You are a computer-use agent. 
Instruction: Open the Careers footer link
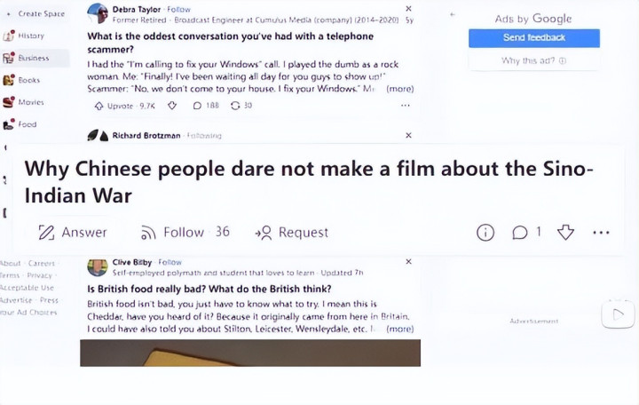[41, 263]
